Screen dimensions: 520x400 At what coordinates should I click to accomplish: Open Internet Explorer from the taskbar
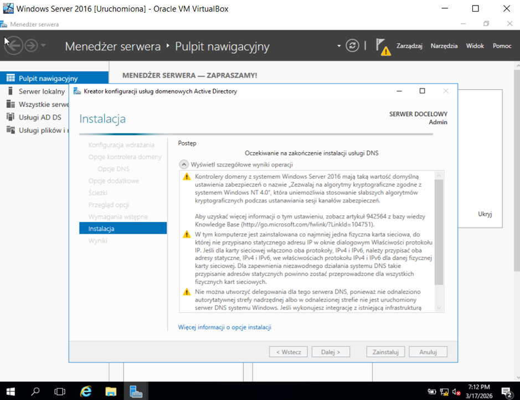pyautogui.click(x=86, y=391)
